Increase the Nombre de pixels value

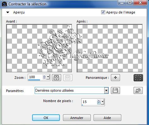click(x=99, y=101)
